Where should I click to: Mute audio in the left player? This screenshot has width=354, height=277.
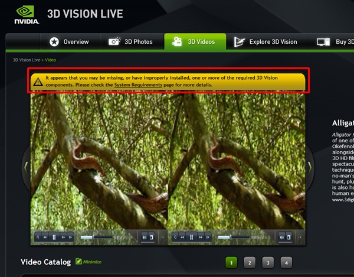pyautogui.click(x=145, y=237)
